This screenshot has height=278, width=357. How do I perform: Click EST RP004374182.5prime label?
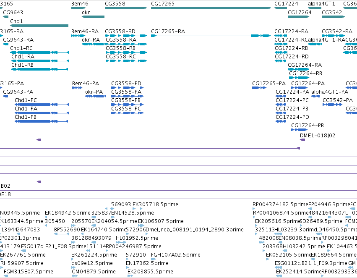[280, 205]
